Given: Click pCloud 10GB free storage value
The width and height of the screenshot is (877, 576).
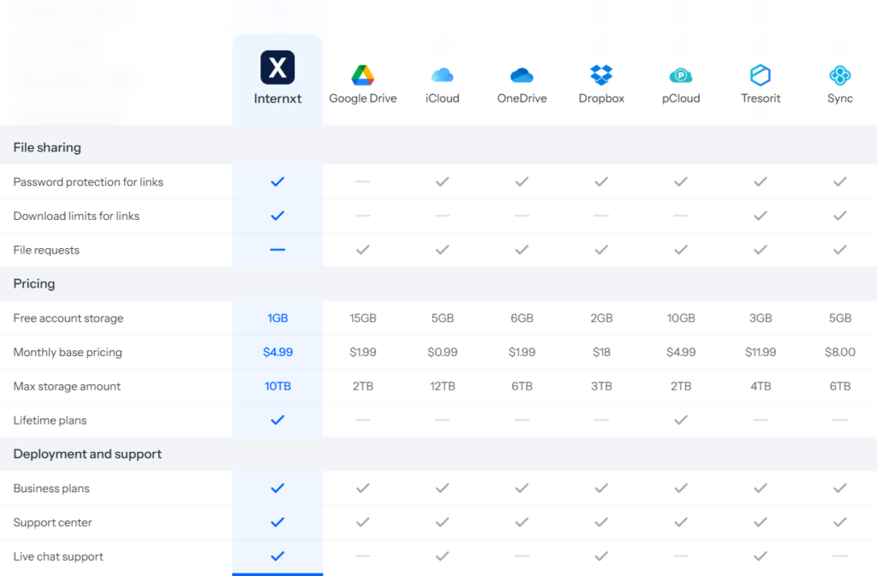Looking at the screenshot, I should tap(681, 318).
